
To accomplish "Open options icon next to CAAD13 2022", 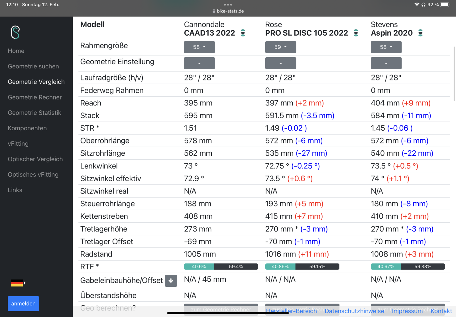I will pos(243,33).
